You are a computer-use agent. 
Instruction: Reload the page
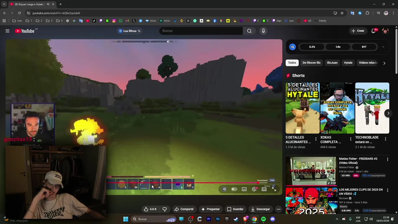[x=19, y=13]
